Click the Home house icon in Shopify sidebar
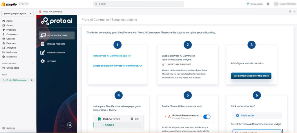The width and height of the screenshot is (297, 133). (3, 21)
